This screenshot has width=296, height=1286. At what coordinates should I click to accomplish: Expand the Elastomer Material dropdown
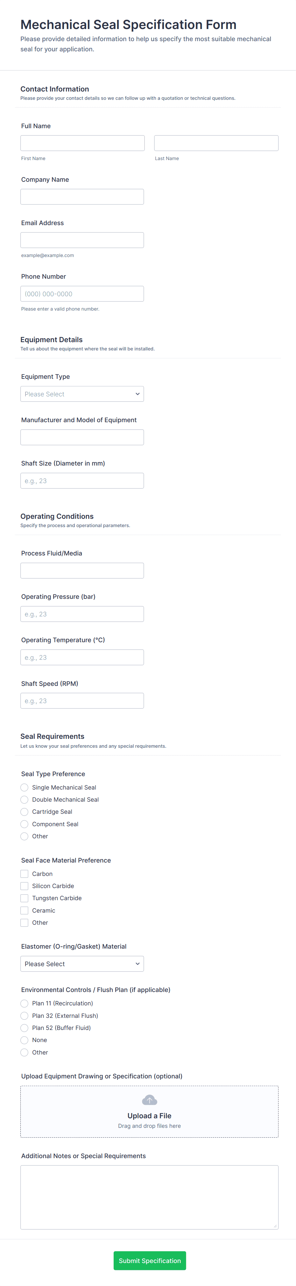[82, 964]
